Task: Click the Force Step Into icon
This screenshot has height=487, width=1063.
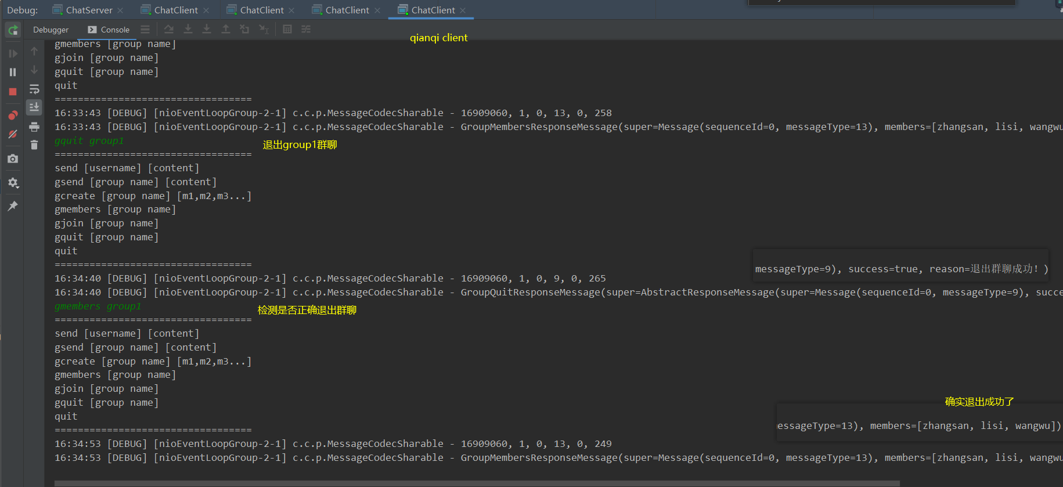Action: 207,29
